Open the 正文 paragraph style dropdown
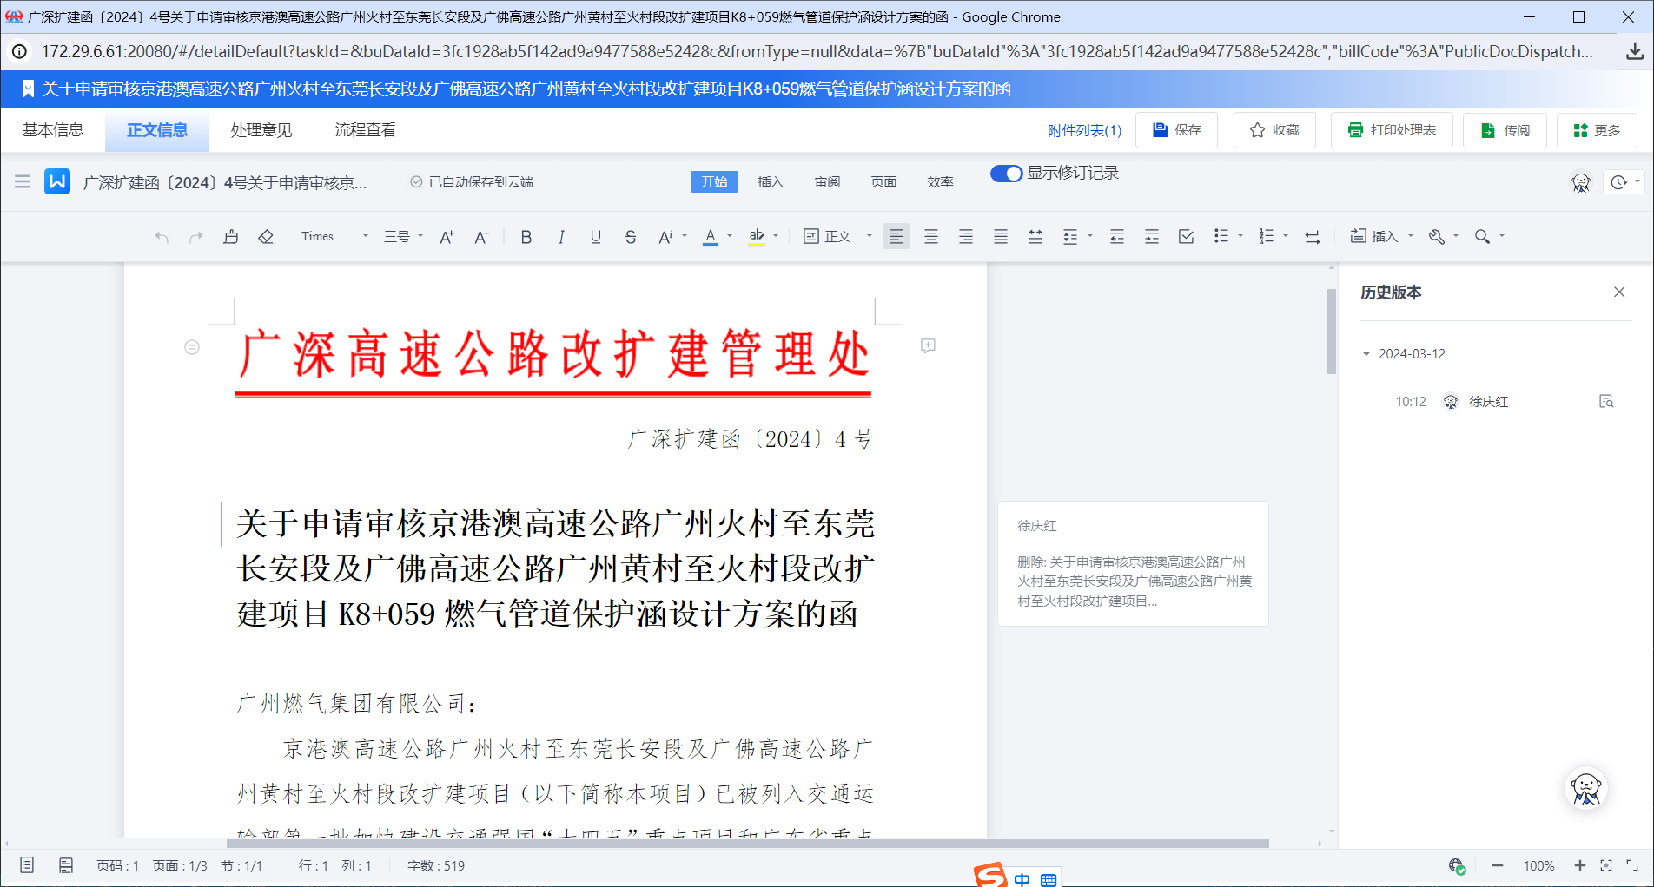This screenshot has width=1654, height=887. tap(837, 237)
